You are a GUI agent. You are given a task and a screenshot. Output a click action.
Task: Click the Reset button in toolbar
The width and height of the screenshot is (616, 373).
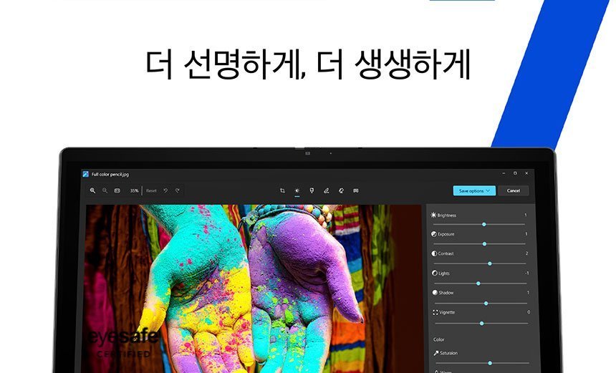(151, 191)
